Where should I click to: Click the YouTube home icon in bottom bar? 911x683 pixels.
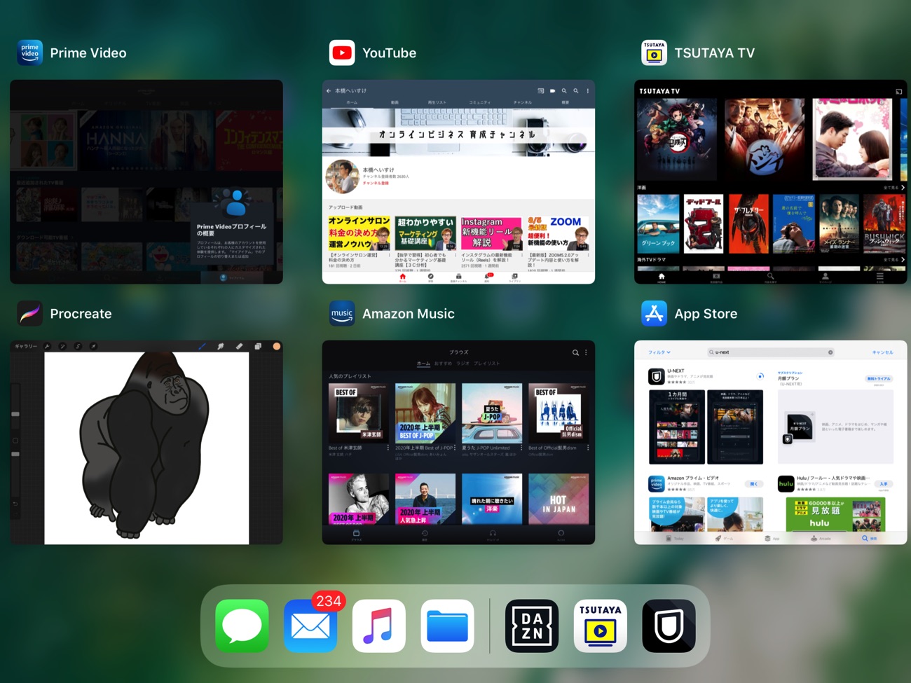pos(402,277)
